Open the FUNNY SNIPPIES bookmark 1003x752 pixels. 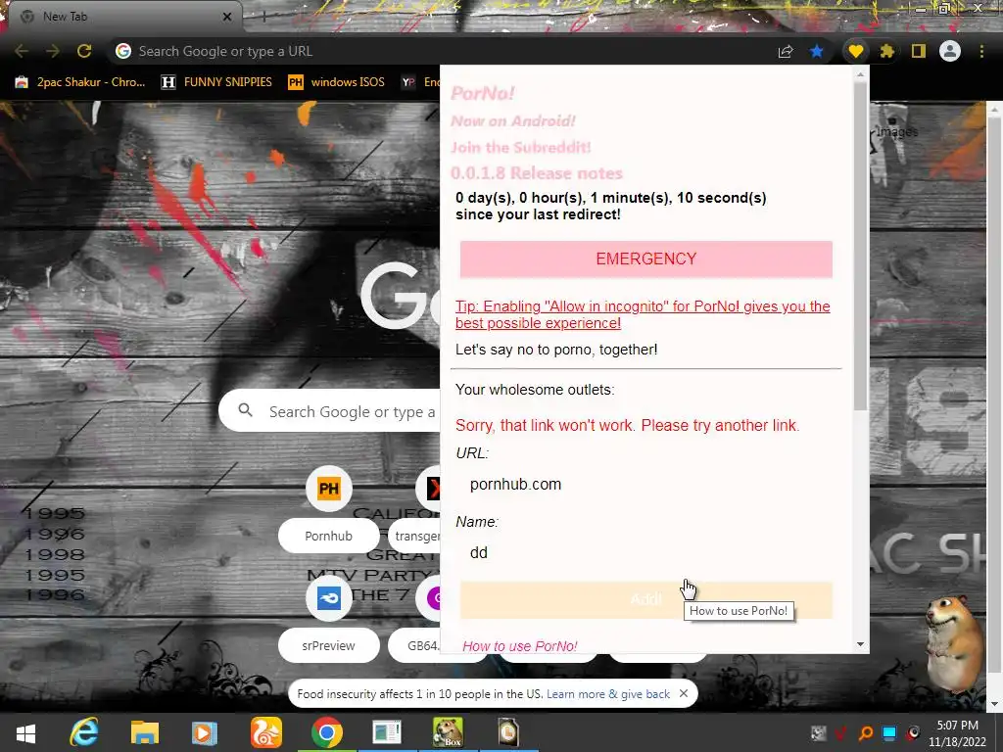[216, 82]
